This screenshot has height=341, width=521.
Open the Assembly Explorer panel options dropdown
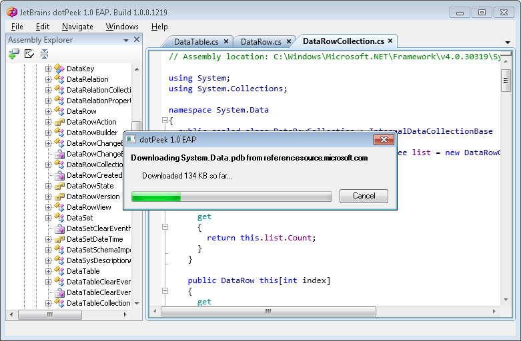coord(126,40)
